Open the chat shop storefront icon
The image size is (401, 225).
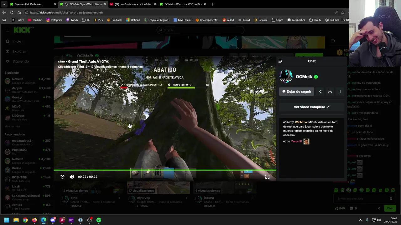(351, 208)
